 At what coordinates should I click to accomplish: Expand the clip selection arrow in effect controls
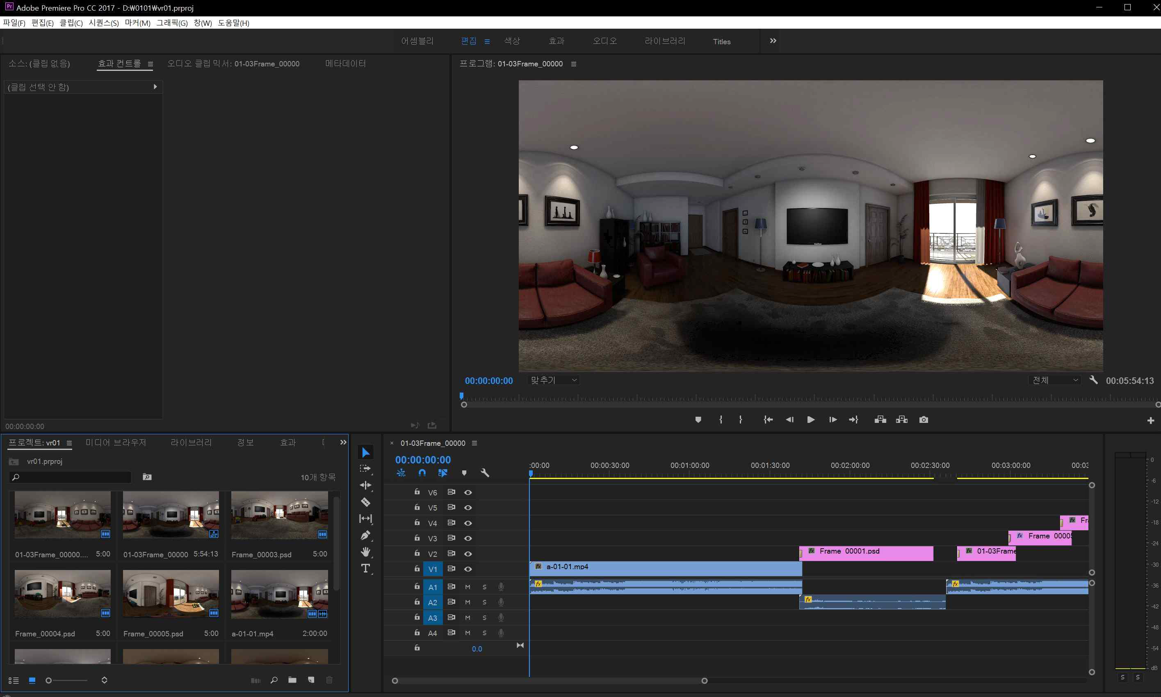[155, 87]
